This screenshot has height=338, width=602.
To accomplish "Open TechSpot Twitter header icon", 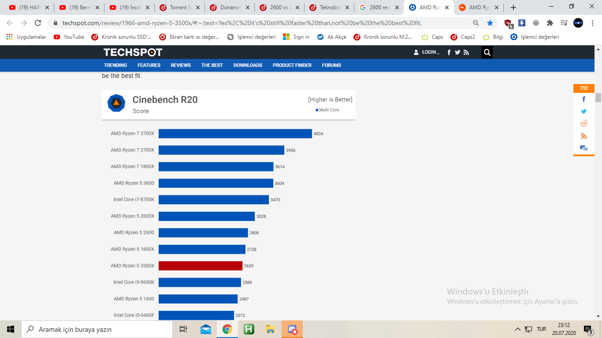I will (x=457, y=52).
